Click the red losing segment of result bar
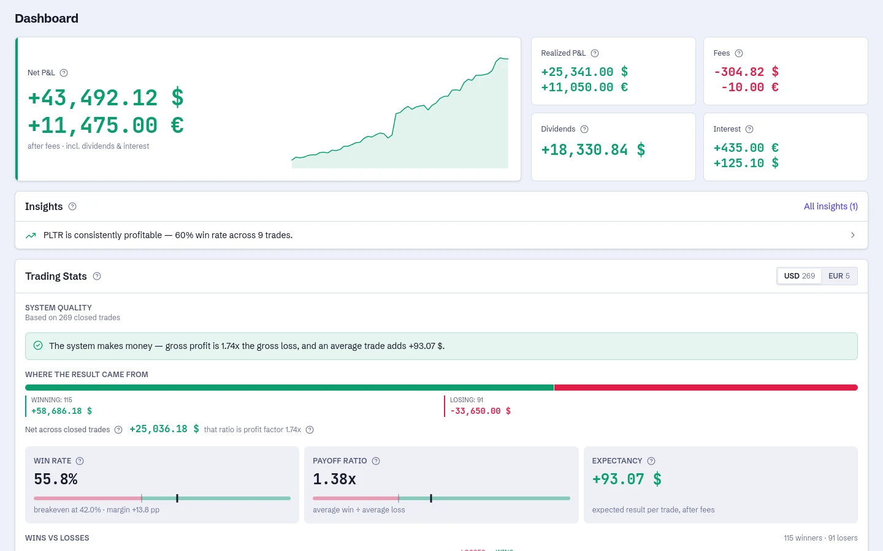883x551 pixels. point(706,388)
